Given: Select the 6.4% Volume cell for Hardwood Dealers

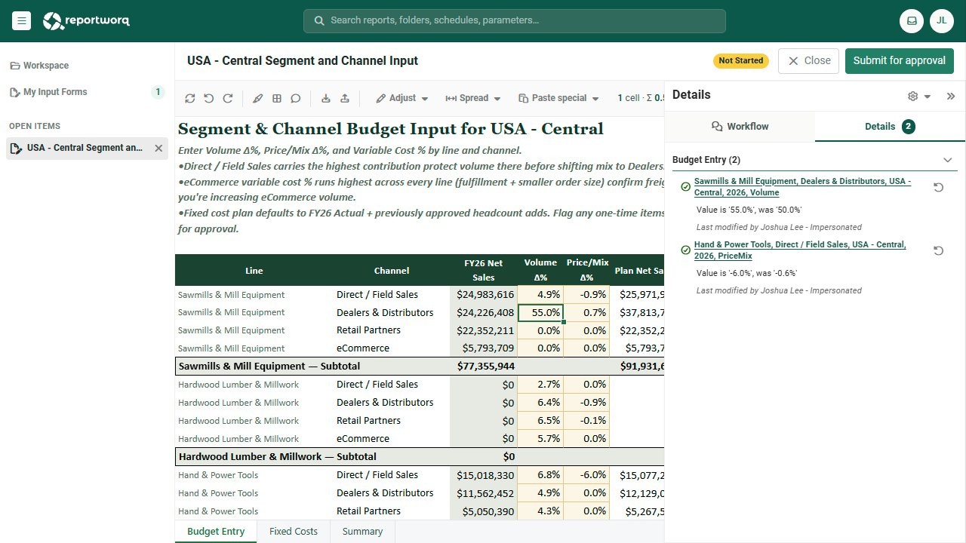Looking at the screenshot, I should [540, 403].
